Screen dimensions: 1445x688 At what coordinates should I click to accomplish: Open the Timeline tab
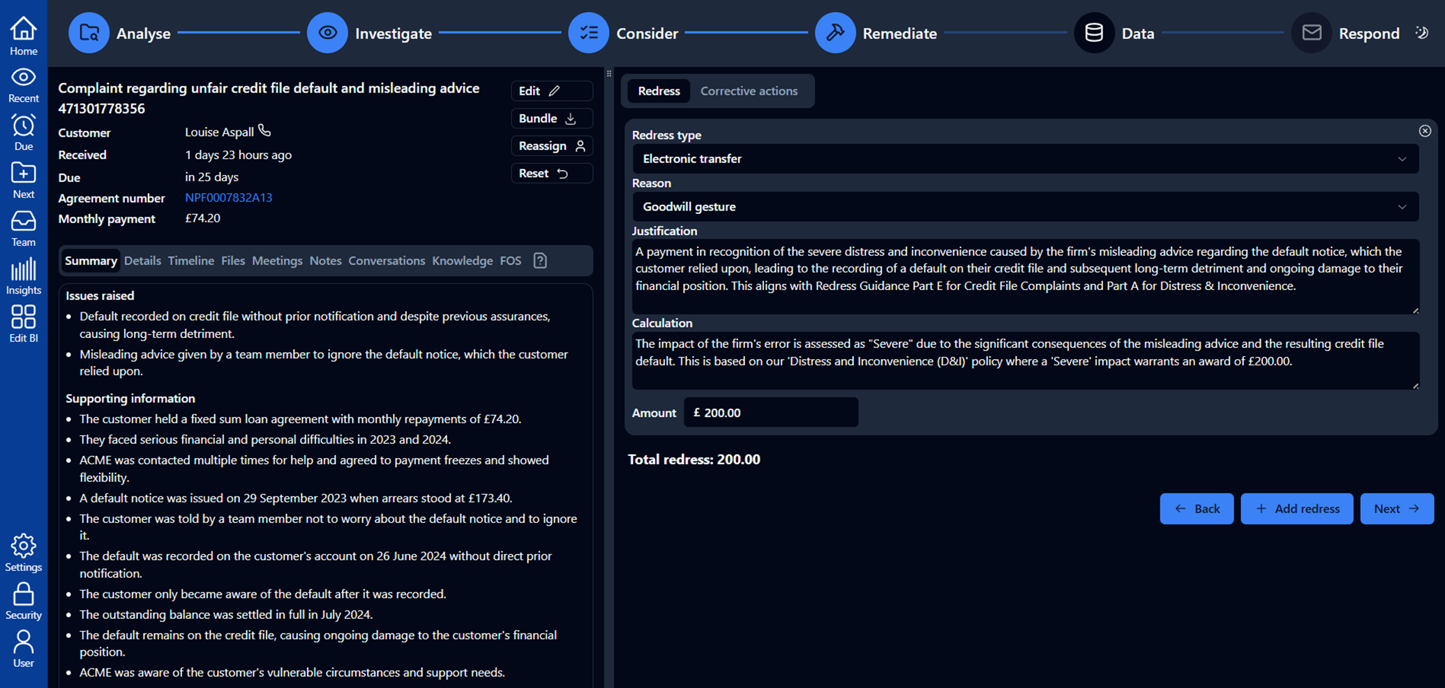(190, 261)
